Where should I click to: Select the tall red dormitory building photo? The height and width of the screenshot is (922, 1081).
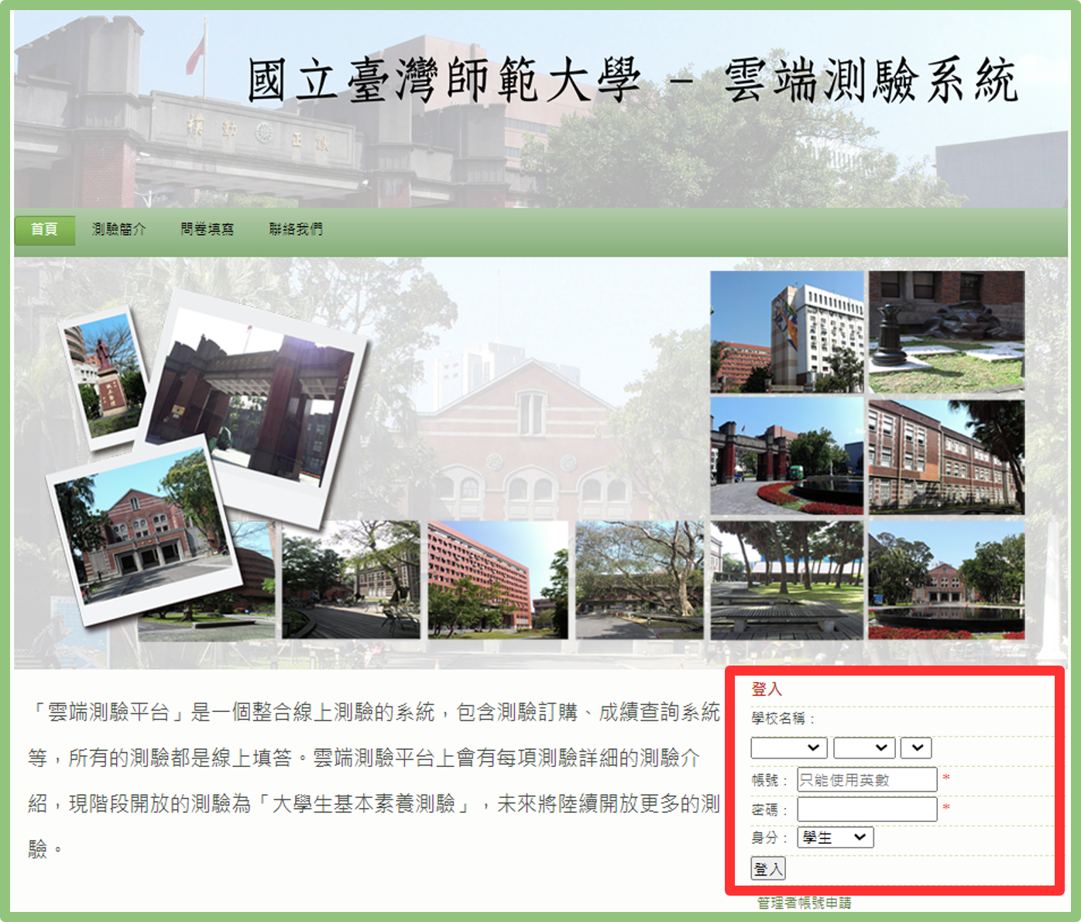tap(497, 580)
